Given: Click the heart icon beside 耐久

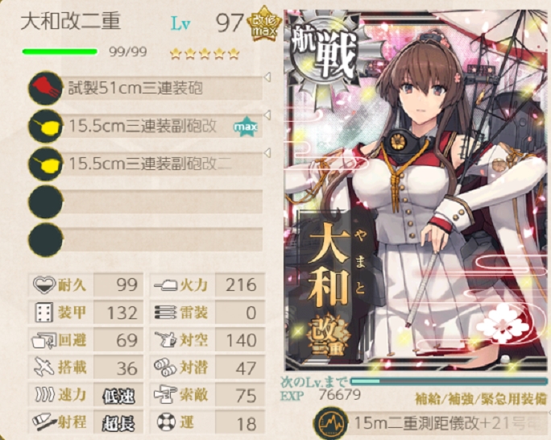Looking at the screenshot, I should [x=44, y=284].
